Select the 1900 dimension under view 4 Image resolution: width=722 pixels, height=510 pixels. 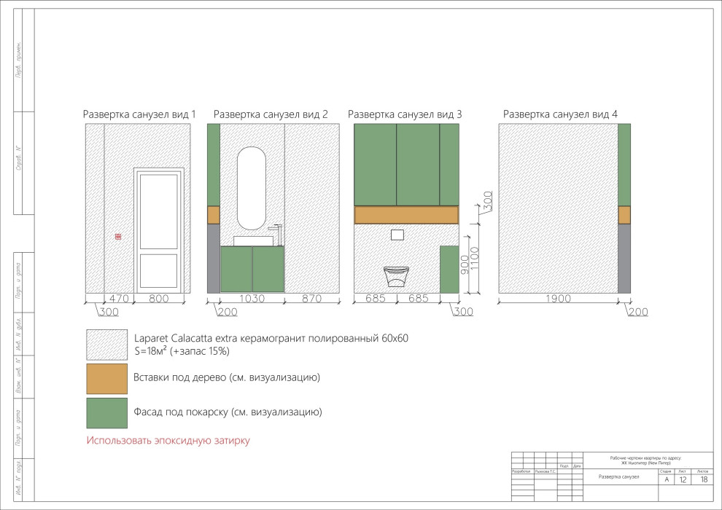(558, 299)
